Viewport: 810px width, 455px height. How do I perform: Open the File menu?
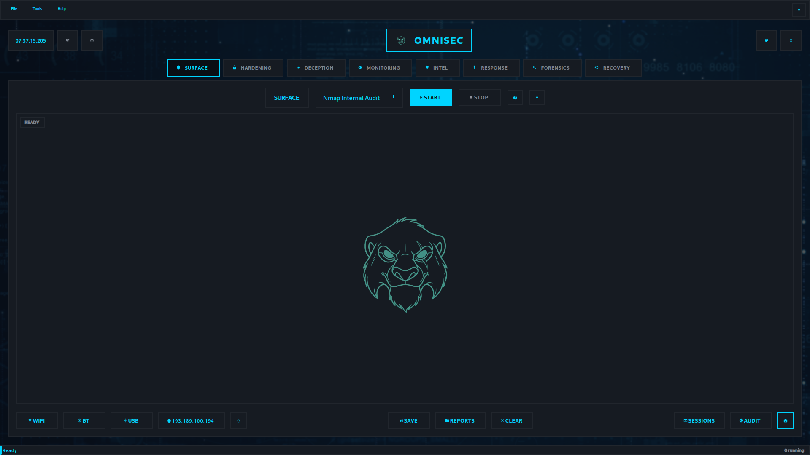(x=14, y=9)
